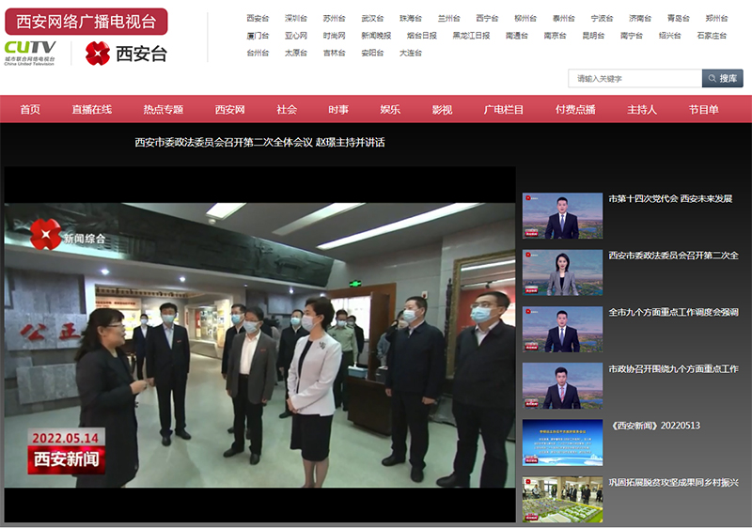Play the 市第十四次党代会 video thumbnail
The image size is (752, 528).
562,216
